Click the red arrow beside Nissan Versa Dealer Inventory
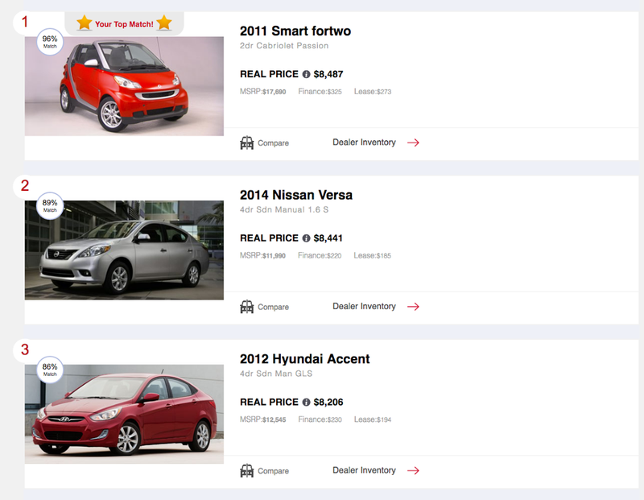The height and width of the screenshot is (500, 644). (x=413, y=307)
